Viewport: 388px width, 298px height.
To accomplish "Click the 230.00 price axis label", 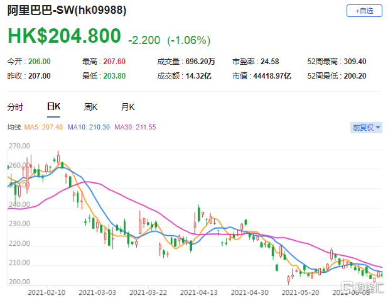I will (x=19, y=224).
